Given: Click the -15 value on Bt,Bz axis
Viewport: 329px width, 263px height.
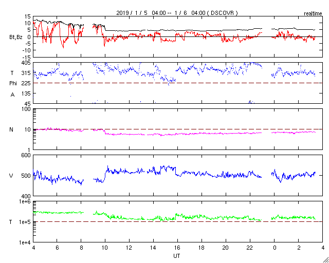Looking at the screenshot, I should click(26, 58).
